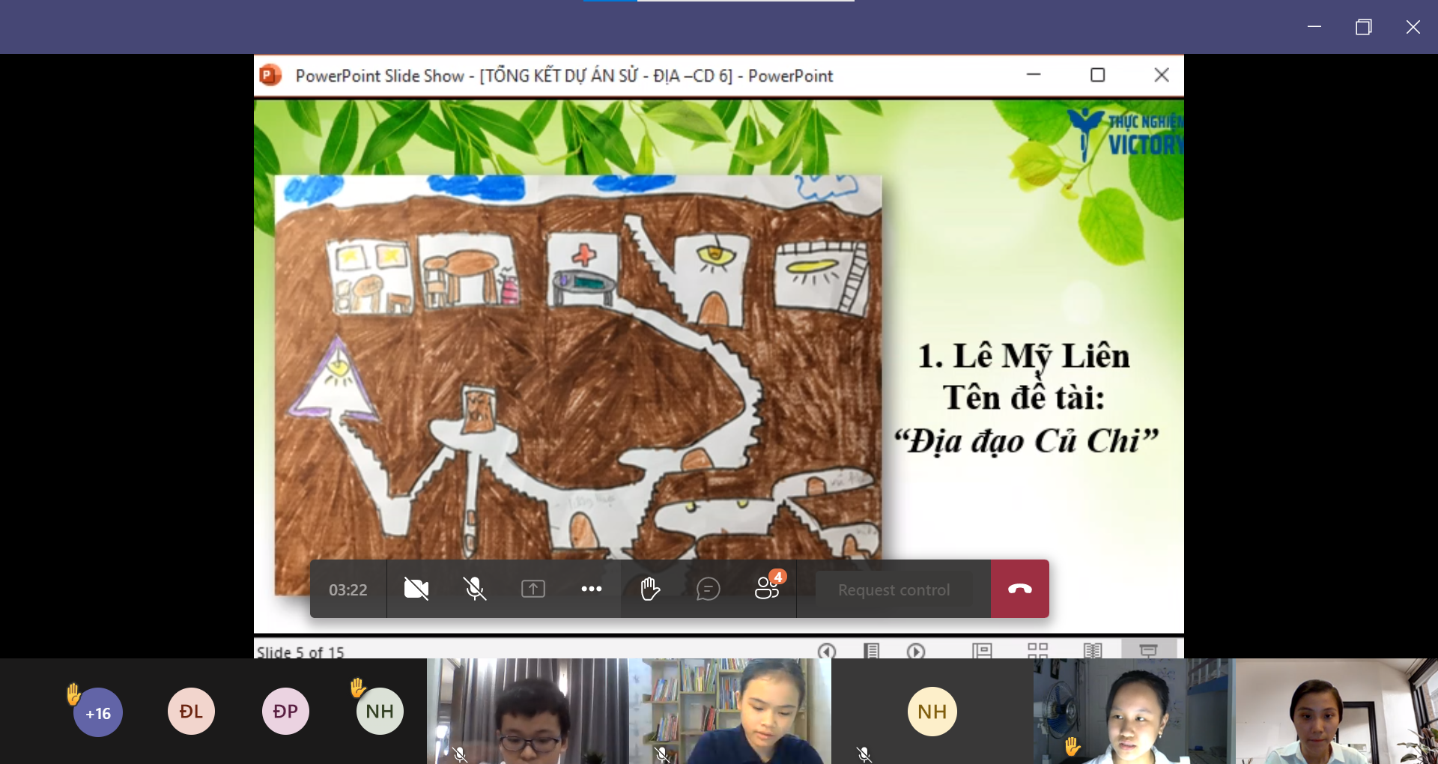Show the meeting conversation chat

point(708,589)
